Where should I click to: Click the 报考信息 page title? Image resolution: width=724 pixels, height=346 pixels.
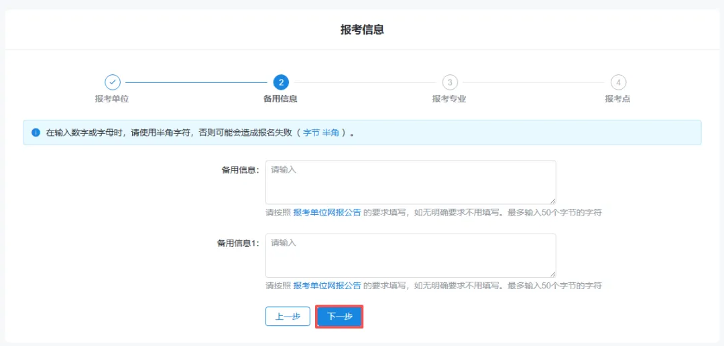pyautogui.click(x=363, y=30)
